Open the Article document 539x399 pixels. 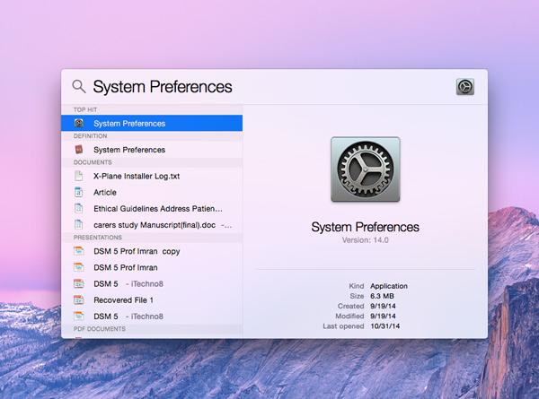(x=152, y=192)
